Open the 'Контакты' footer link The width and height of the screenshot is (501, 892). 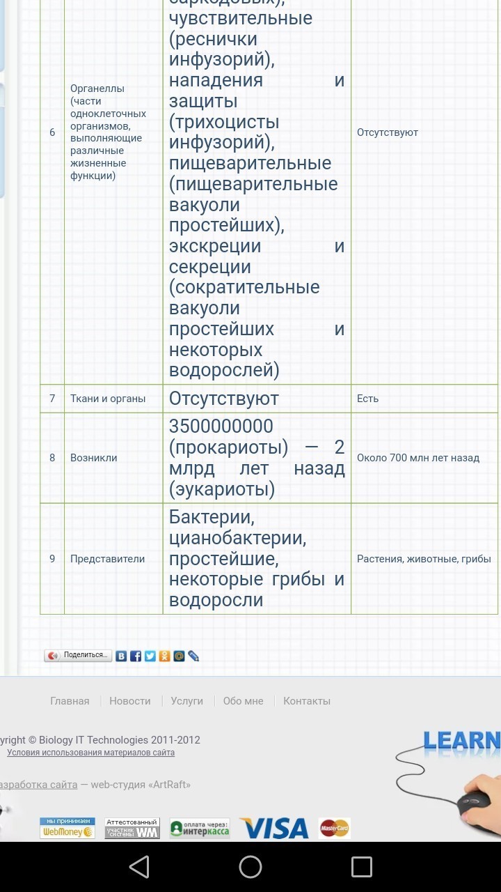tap(307, 701)
